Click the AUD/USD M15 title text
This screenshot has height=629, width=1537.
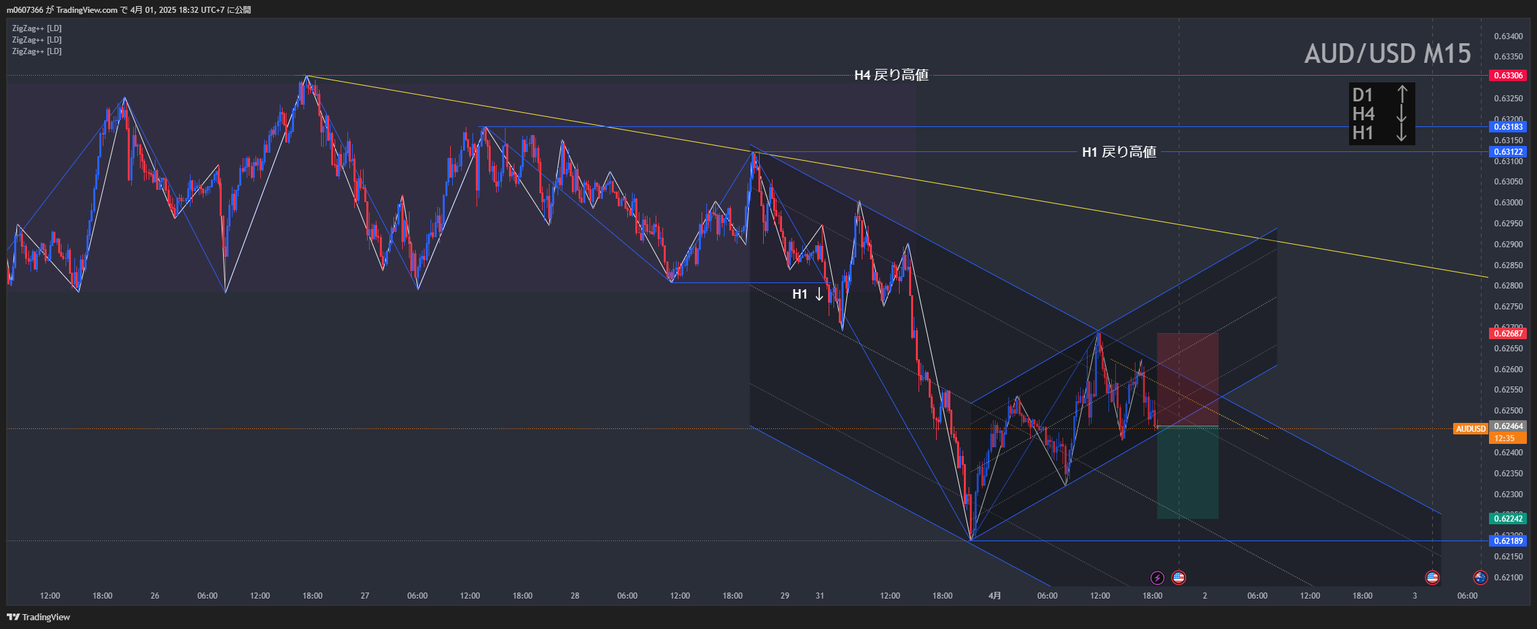pyautogui.click(x=1387, y=54)
